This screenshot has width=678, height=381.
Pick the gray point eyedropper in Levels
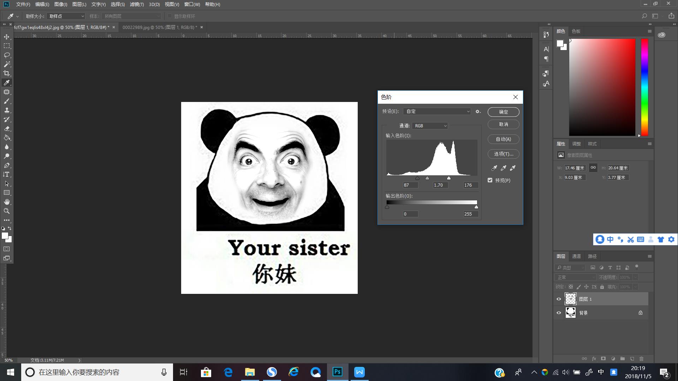click(x=504, y=168)
